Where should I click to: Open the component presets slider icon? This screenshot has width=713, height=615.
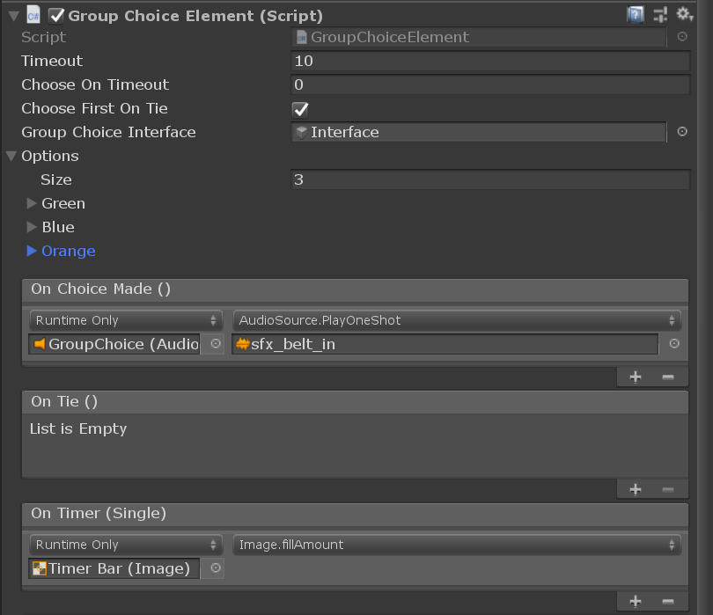(x=660, y=15)
